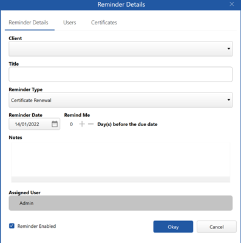This screenshot has width=241, height=243.
Task: Expand the Reminder Type dropdown
Action: click(x=121, y=100)
